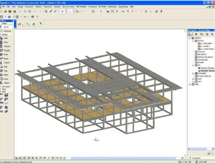This screenshot has width=215, height=164.
Task: Expand the Properties section of Navigator
Action: pos(190,158)
